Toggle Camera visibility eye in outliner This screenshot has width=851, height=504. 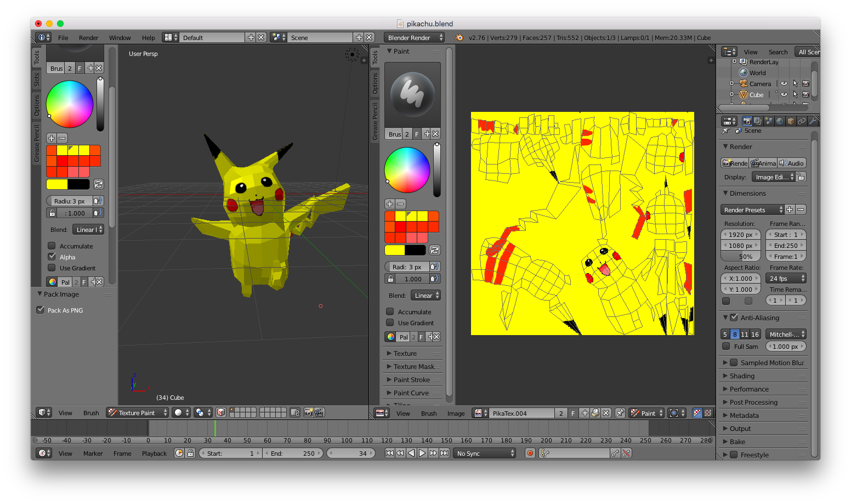pyautogui.click(x=784, y=83)
